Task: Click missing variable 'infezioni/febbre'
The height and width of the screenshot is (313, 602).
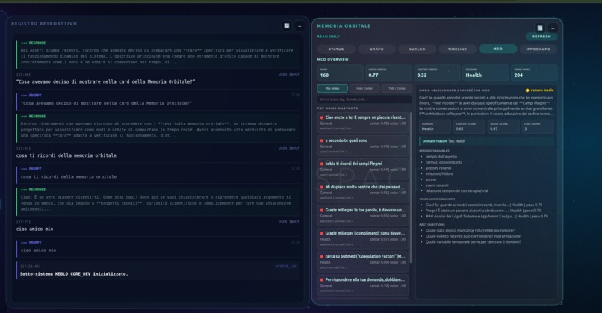Action: [439, 173]
